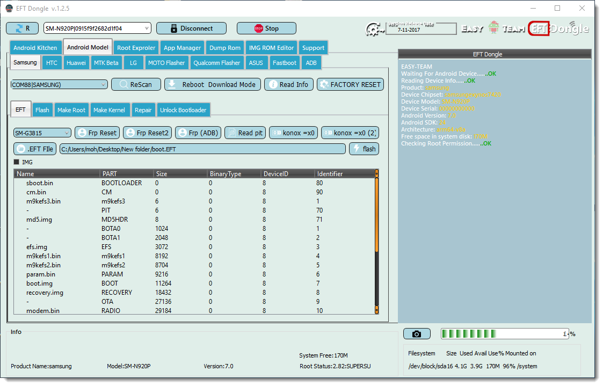Click the Frp Reset user icon
The image size is (603, 386).
click(x=82, y=133)
